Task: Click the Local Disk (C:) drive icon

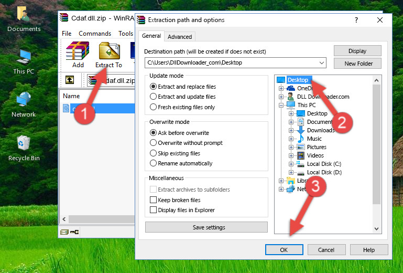Action: [300, 164]
